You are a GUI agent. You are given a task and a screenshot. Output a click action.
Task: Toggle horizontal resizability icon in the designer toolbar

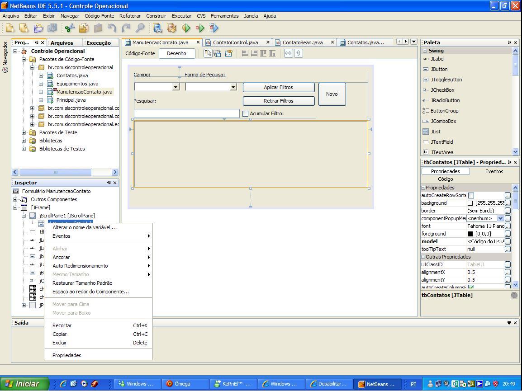pyautogui.click(x=288, y=53)
